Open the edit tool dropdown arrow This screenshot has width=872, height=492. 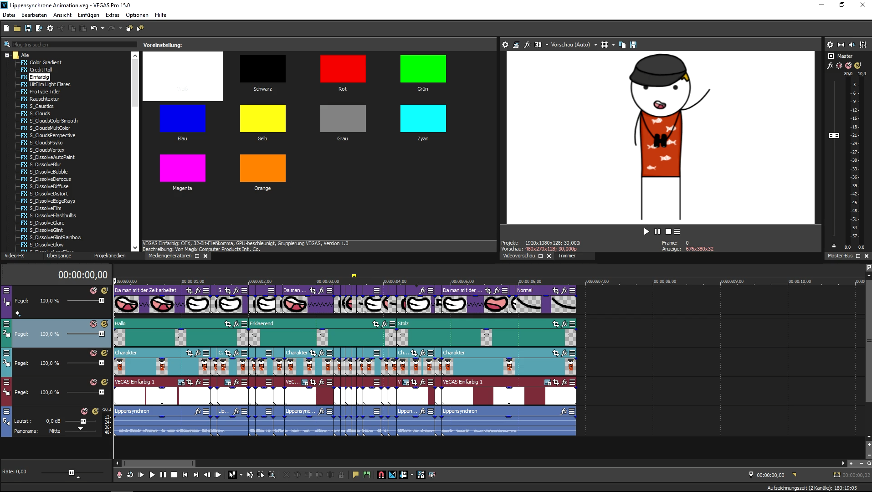pyautogui.click(x=241, y=475)
